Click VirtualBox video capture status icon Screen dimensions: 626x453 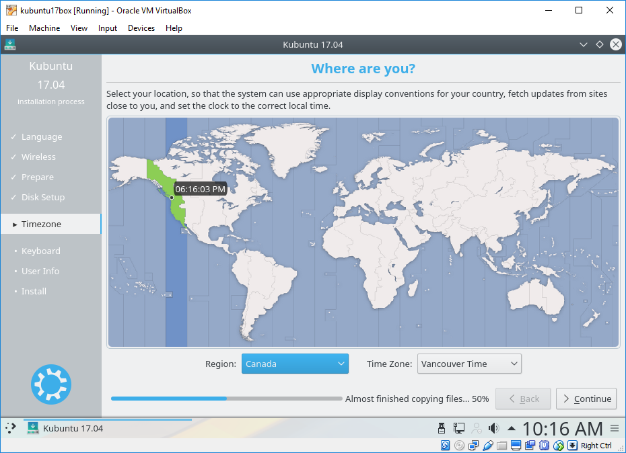530,446
